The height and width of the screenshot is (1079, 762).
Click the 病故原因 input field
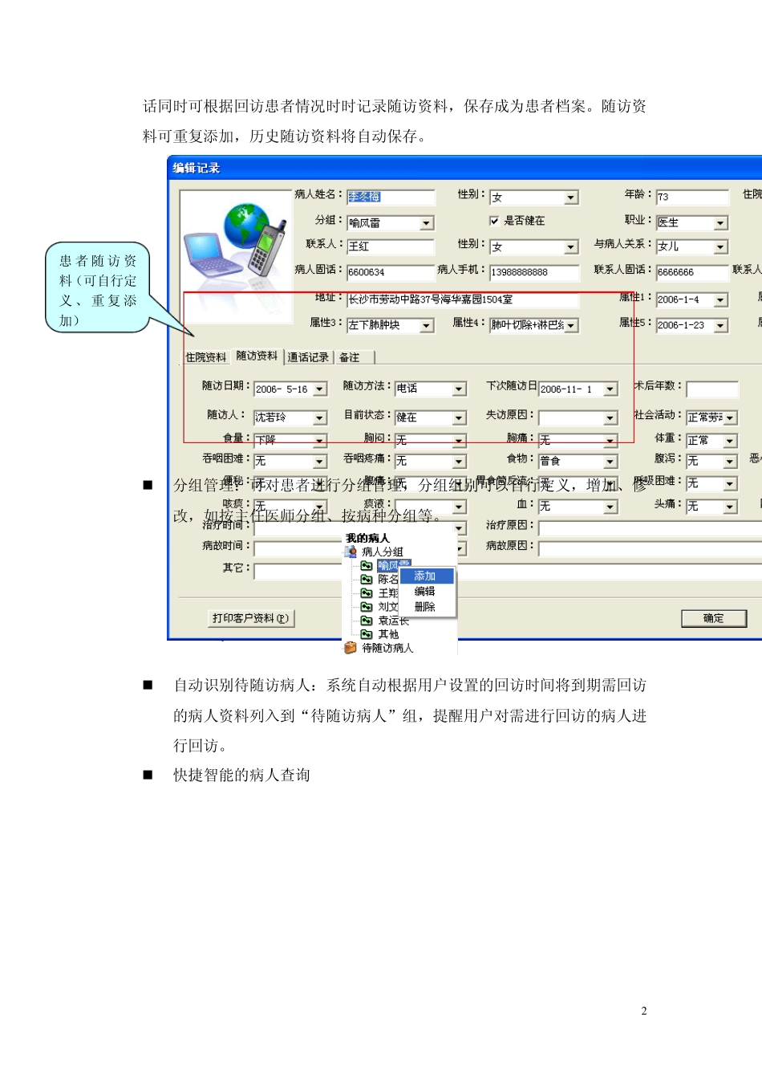pyautogui.click(x=650, y=548)
